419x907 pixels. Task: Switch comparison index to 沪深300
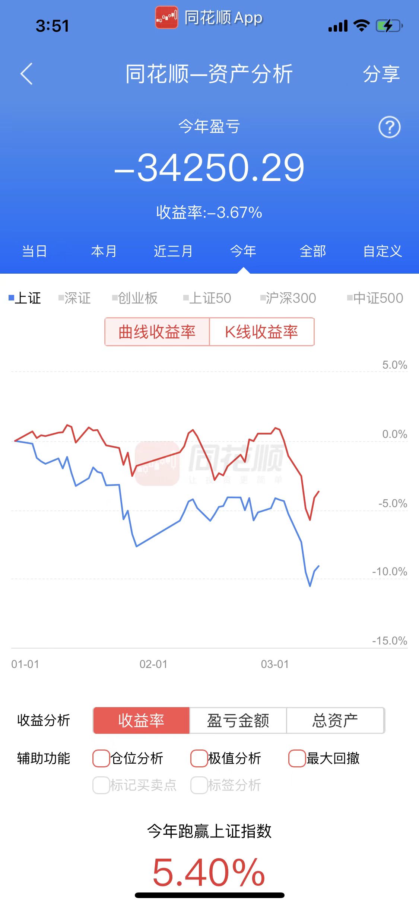pos(288,298)
